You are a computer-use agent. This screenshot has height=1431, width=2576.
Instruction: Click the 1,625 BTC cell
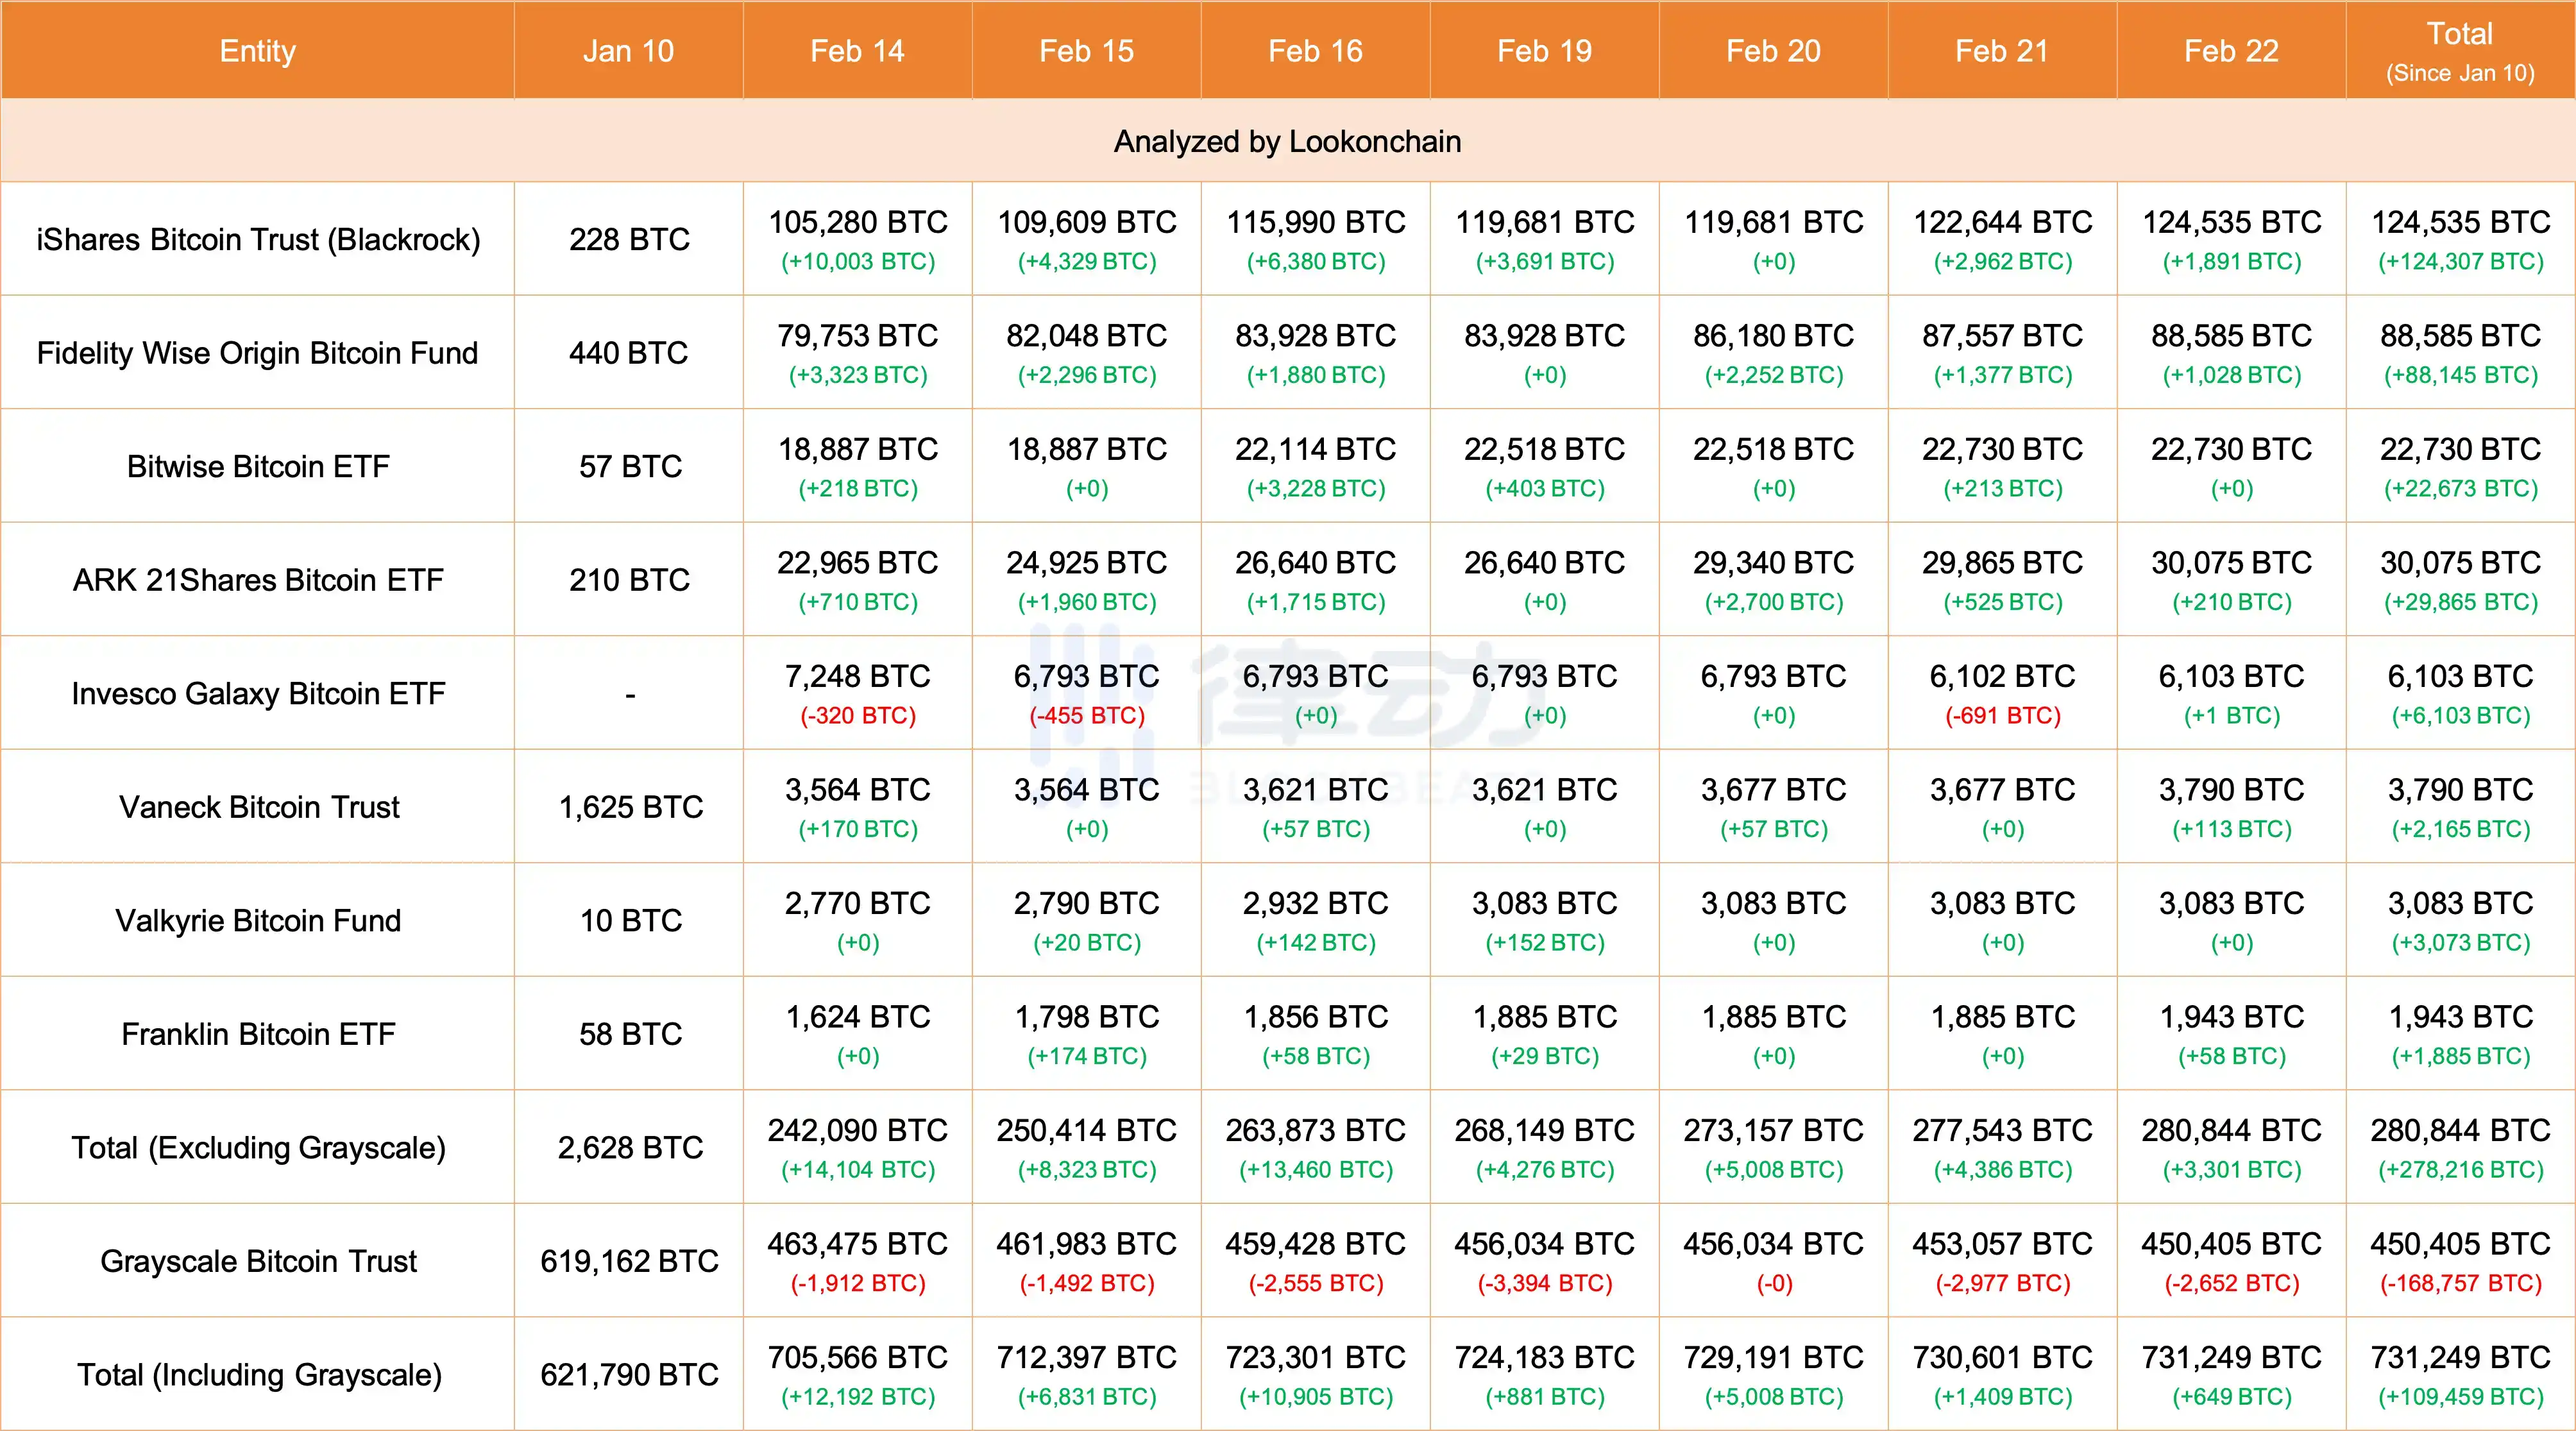tap(630, 807)
